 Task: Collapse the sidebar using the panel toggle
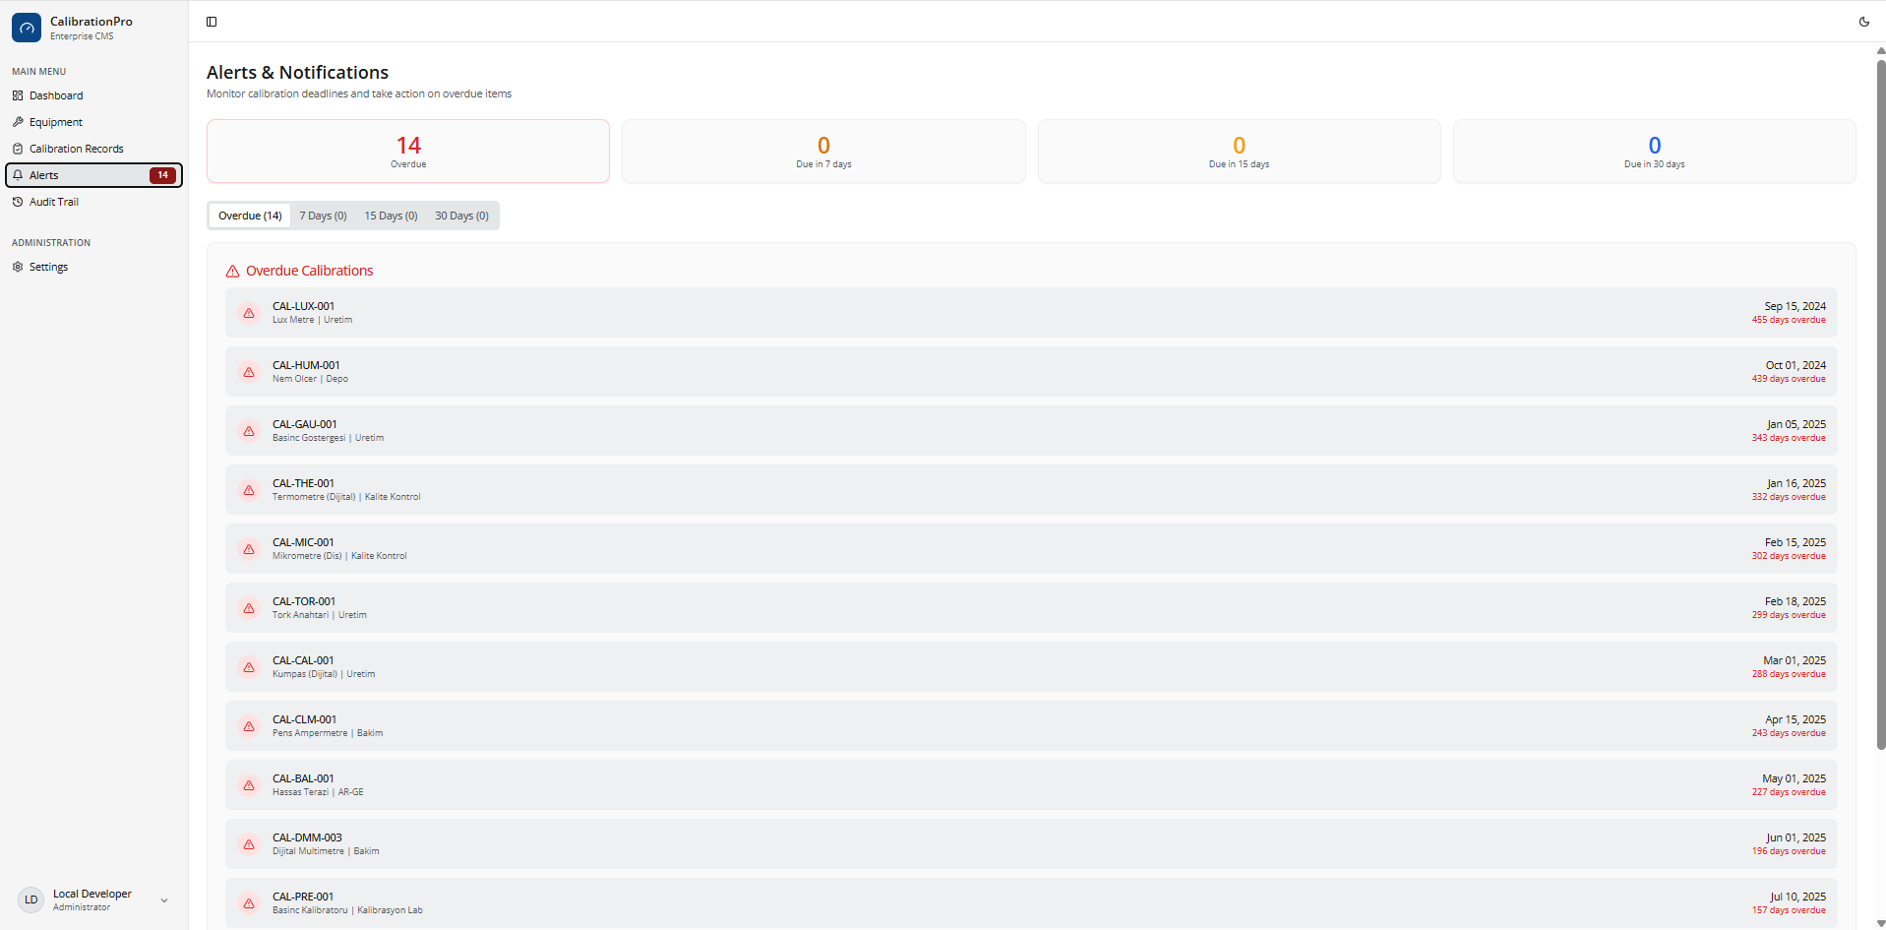(x=212, y=21)
